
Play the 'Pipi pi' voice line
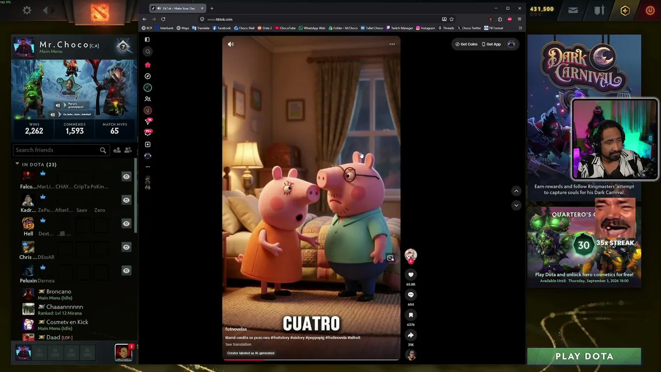click(x=58, y=105)
